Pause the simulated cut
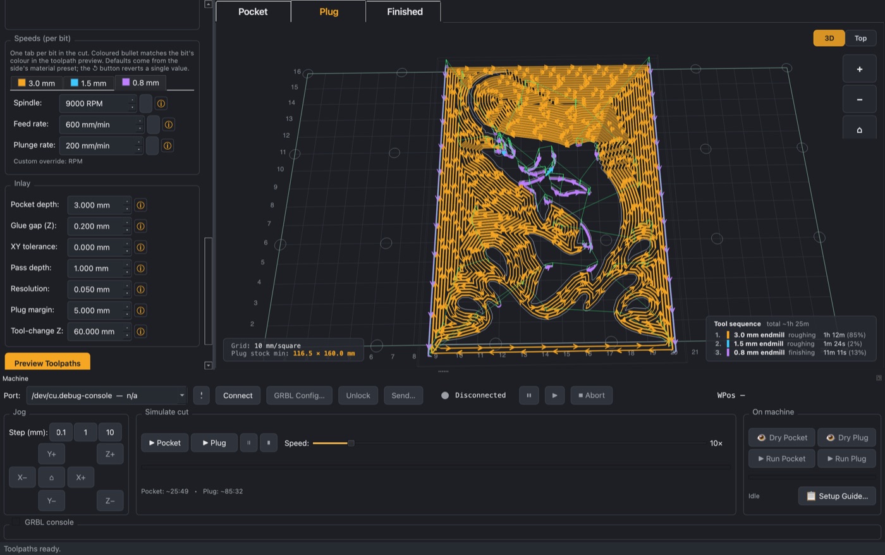The height and width of the screenshot is (555, 885). 248,442
